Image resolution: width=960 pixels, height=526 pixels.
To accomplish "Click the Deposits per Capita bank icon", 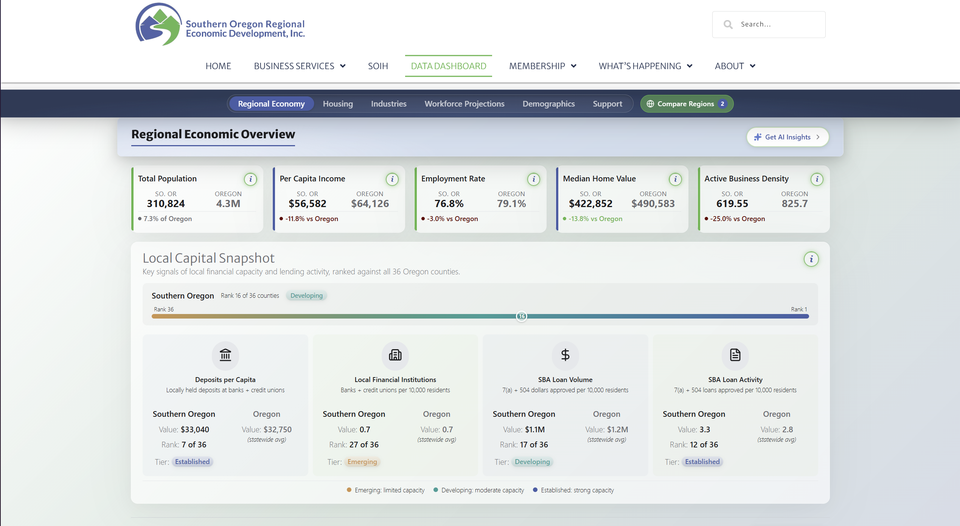I will (x=225, y=355).
